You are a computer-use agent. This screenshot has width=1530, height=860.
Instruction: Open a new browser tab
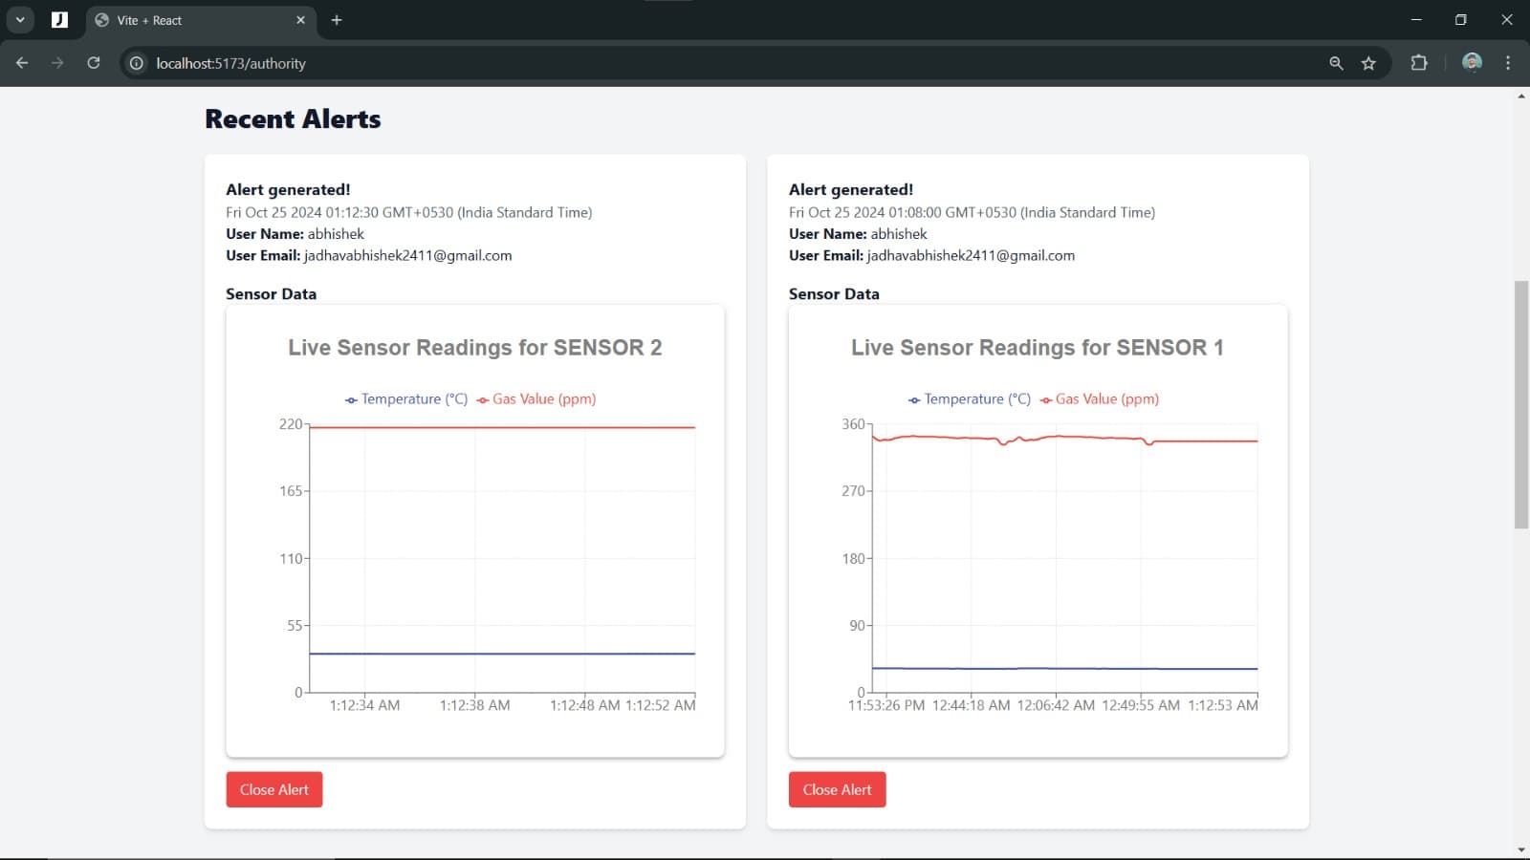(337, 20)
